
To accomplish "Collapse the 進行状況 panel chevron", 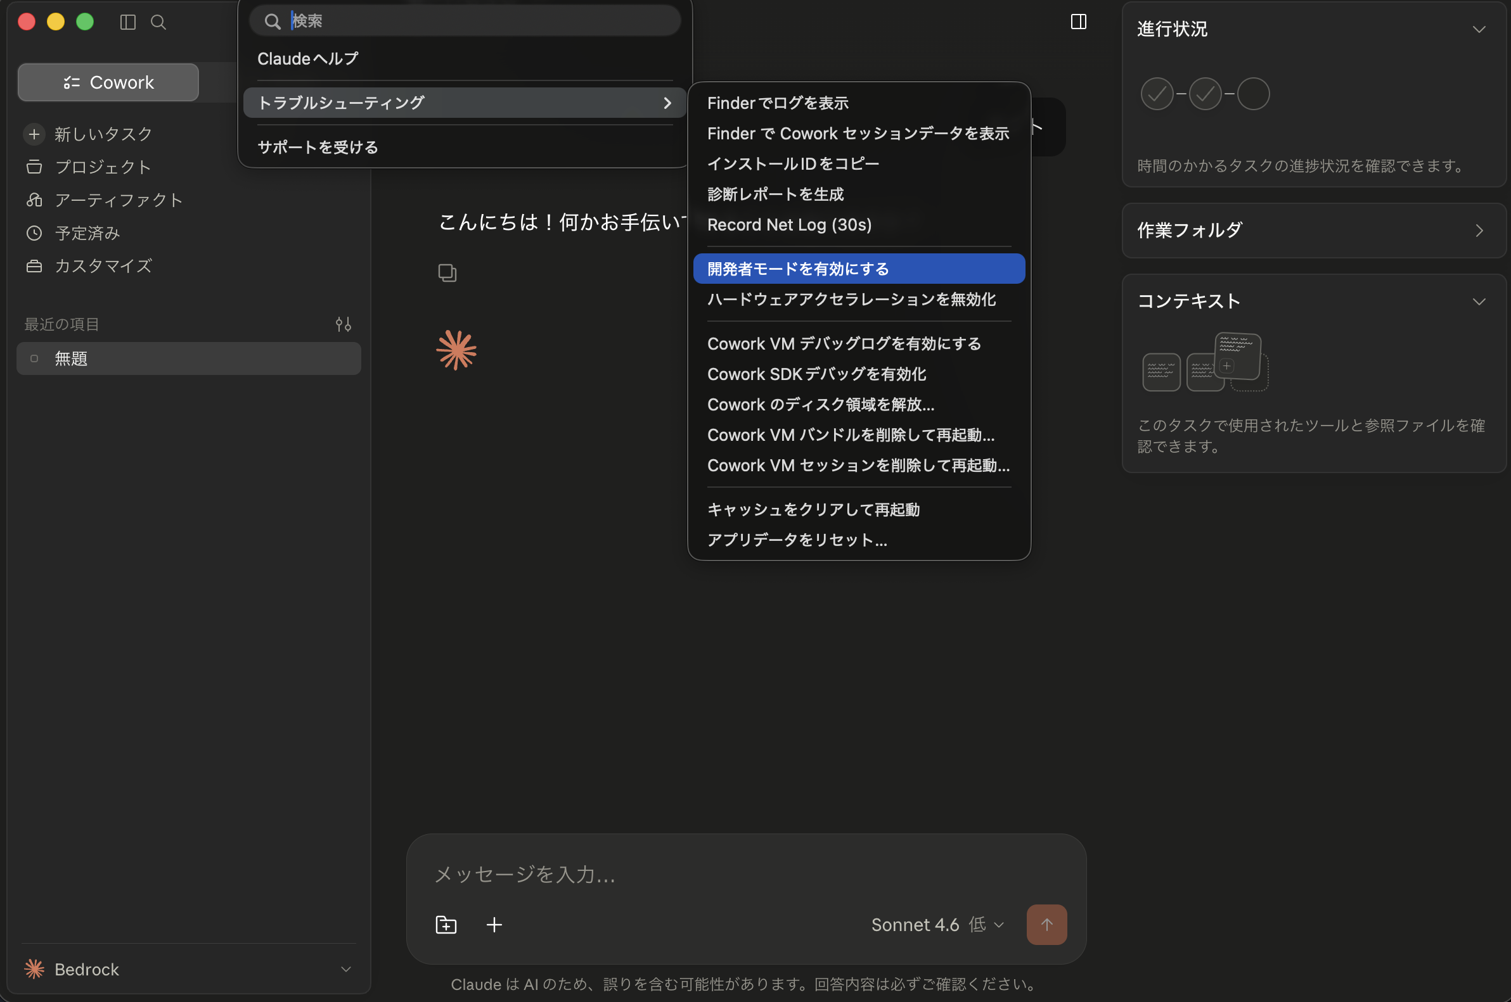I will [1479, 29].
